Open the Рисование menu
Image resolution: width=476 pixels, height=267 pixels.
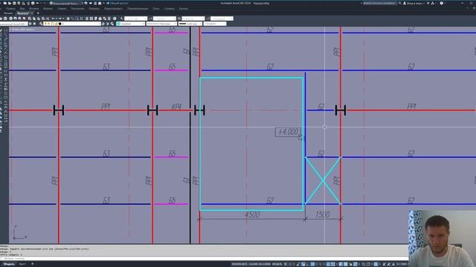tap(77, 8)
